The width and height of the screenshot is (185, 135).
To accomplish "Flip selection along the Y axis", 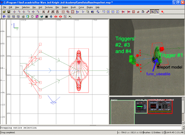I will 24,12.
